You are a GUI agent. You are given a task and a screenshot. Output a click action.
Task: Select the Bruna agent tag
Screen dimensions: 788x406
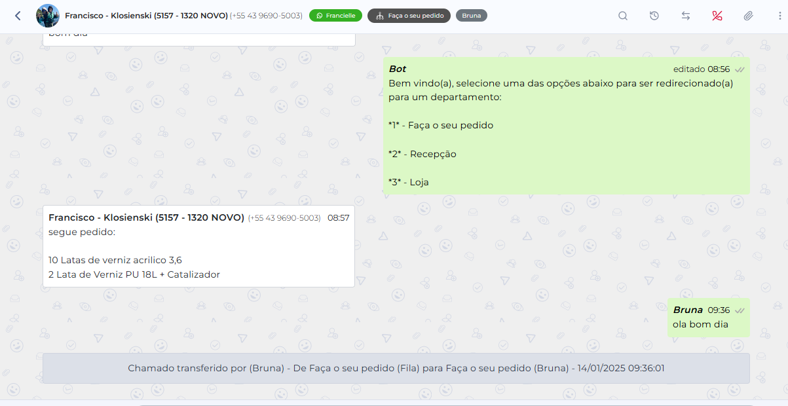click(472, 16)
